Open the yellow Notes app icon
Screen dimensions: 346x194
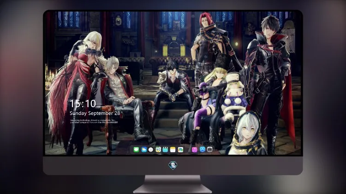point(173,149)
